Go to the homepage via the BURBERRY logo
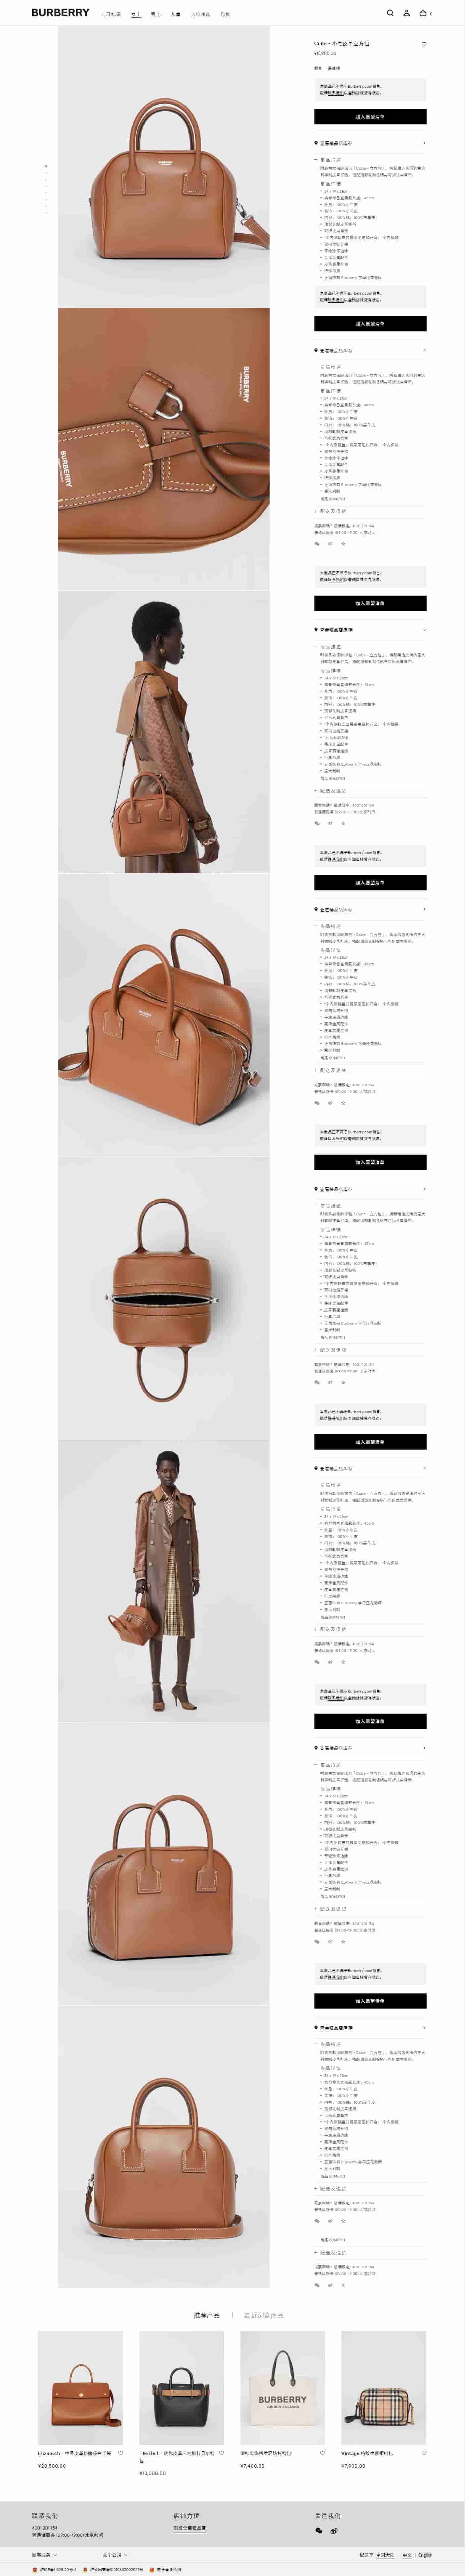465x2576 pixels. [60, 13]
